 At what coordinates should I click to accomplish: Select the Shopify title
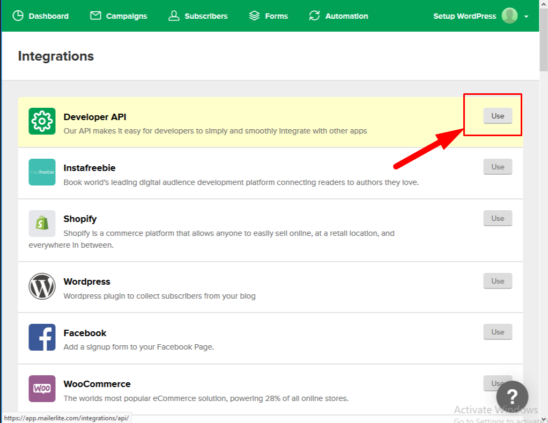click(80, 219)
